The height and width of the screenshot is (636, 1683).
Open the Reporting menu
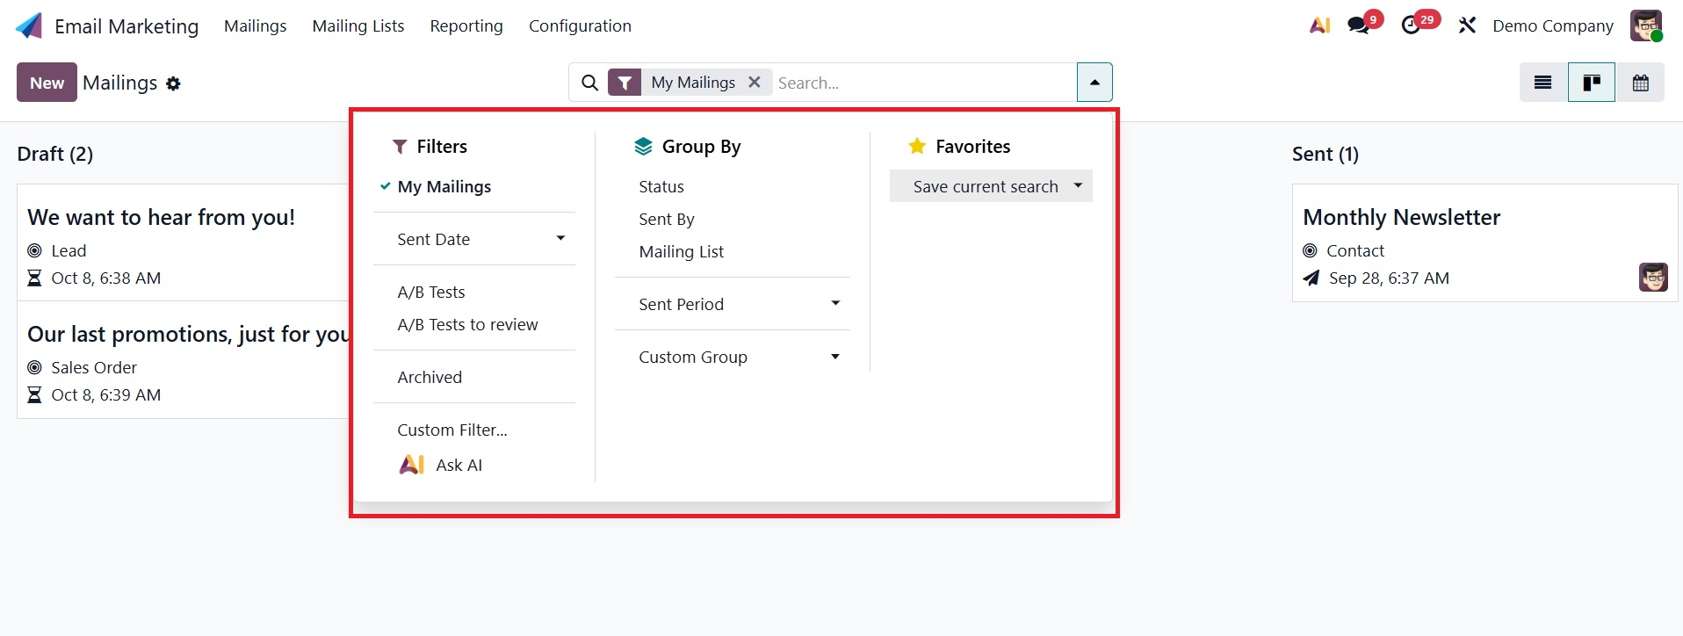(x=466, y=26)
